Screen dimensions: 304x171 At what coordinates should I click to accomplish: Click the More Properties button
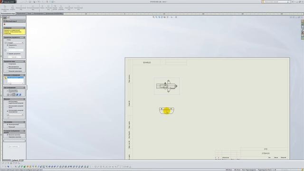14,147
